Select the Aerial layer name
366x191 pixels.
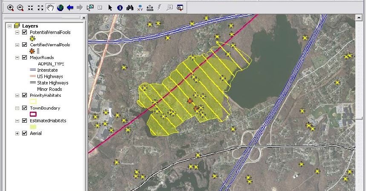36,133
